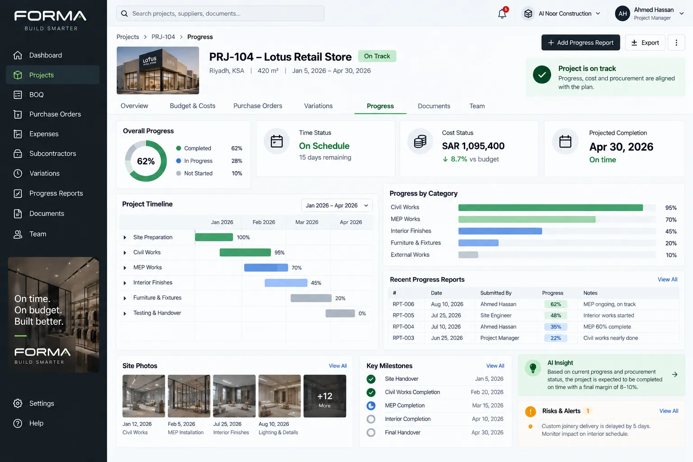693x462 pixels.
Task: Open the Purchase Orders tab
Action: point(258,106)
